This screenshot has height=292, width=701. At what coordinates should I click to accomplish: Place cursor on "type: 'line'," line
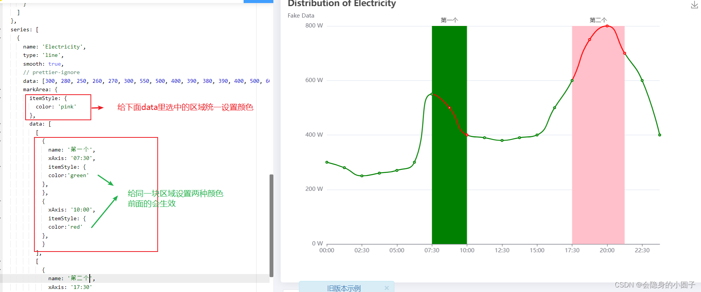43,55
